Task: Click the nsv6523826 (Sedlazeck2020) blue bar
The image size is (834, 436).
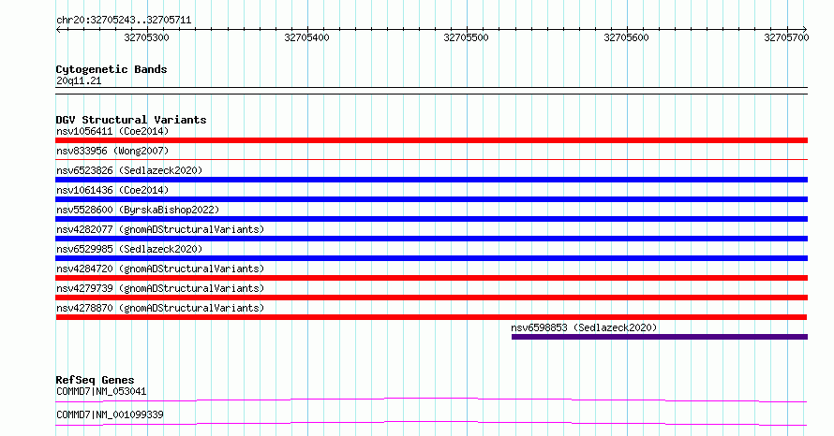Action: pos(431,180)
